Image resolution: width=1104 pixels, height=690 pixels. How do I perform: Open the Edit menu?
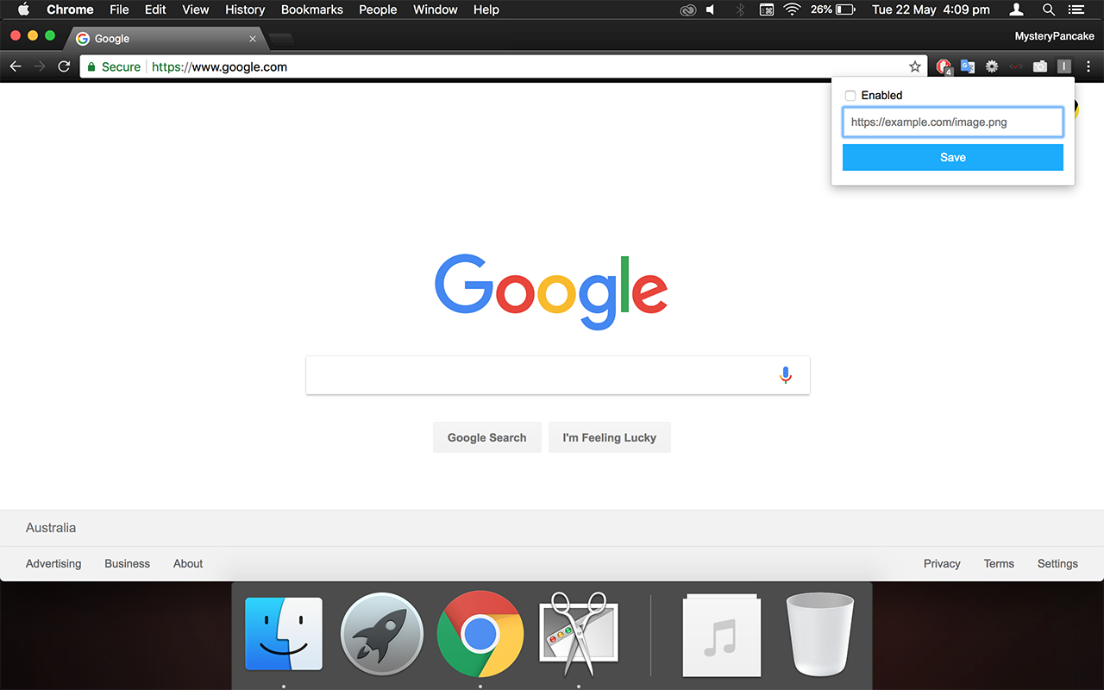click(155, 9)
